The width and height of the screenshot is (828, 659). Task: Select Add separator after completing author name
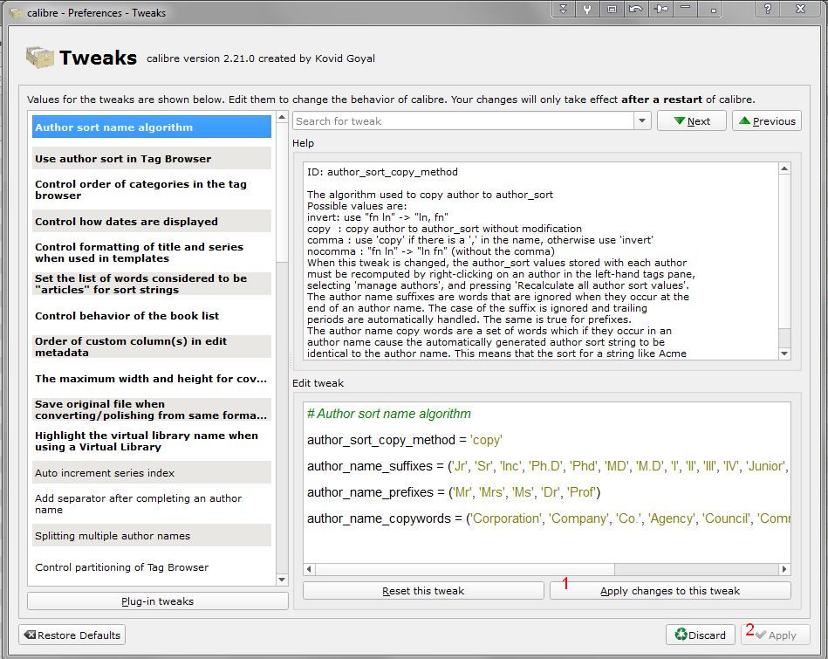[152, 505]
